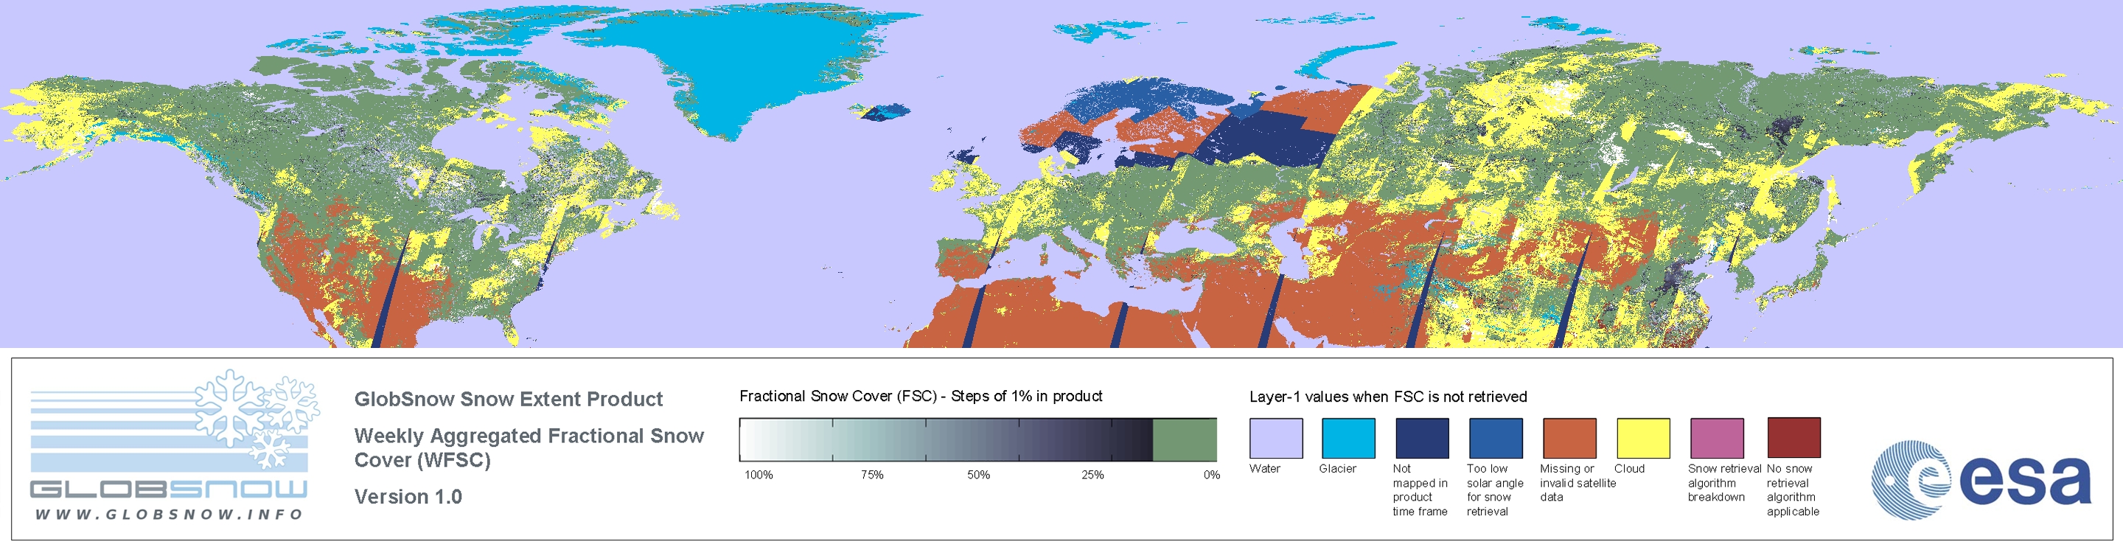This screenshot has width=2123, height=550.
Task: Select the 'Snow retrieval algorithm breakdown' pink swatch
Action: [x=1717, y=438]
